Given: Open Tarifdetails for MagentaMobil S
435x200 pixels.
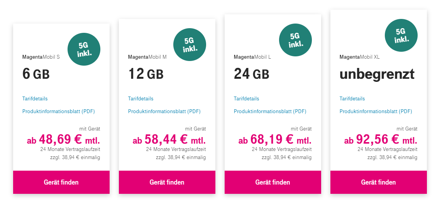Looking at the screenshot, I should coord(35,98).
